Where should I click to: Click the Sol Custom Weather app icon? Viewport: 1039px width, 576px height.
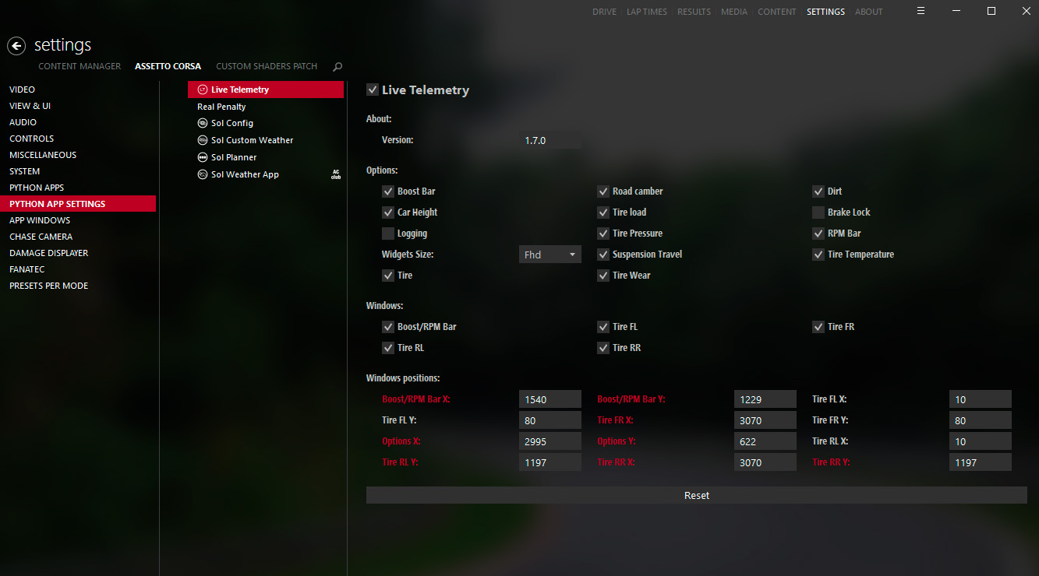(x=203, y=140)
